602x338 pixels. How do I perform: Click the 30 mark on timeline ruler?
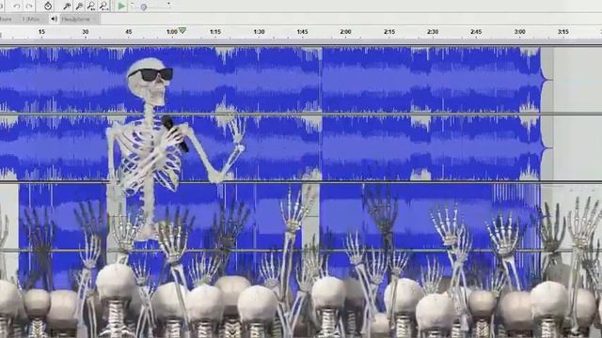click(86, 32)
